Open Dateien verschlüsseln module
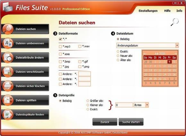This screenshot has width=186, height=136. pyautogui.click(x=25, y=72)
